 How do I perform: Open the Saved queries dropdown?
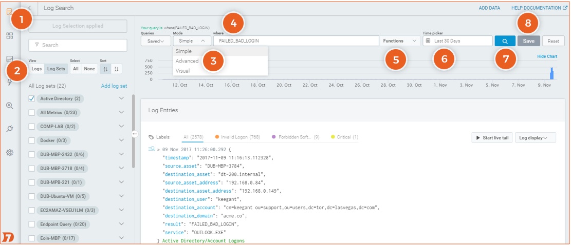tap(156, 40)
